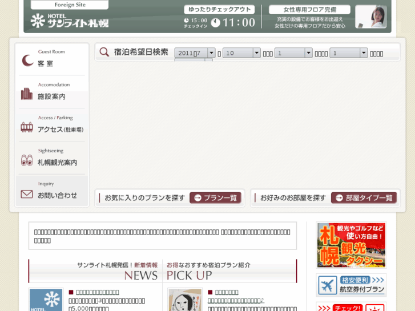Click the small 15:00 check-in clock icon
415x311 pixels.
point(186,21)
